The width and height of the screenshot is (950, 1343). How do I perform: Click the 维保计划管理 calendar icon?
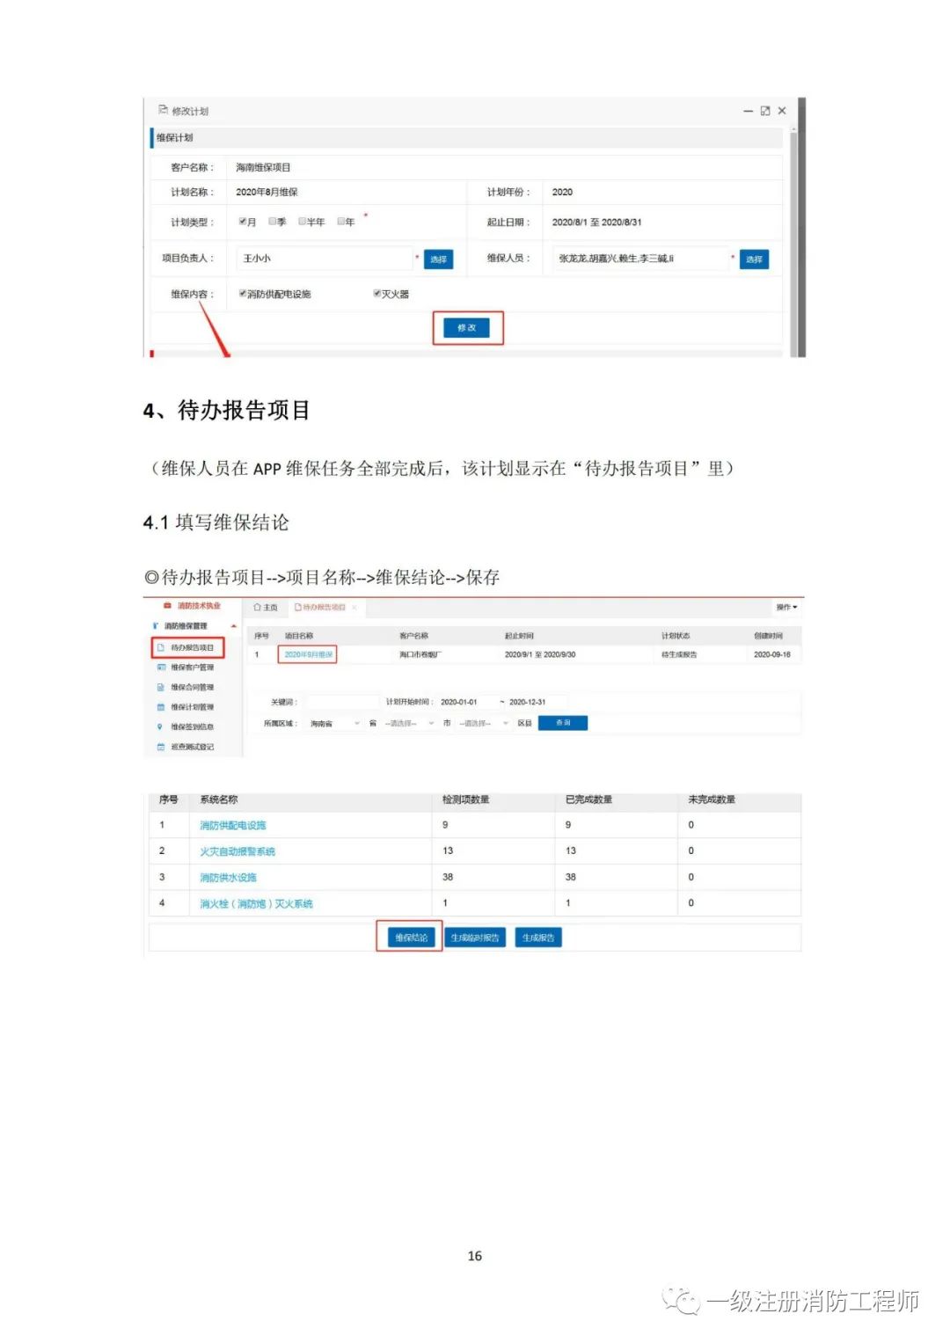(x=160, y=707)
